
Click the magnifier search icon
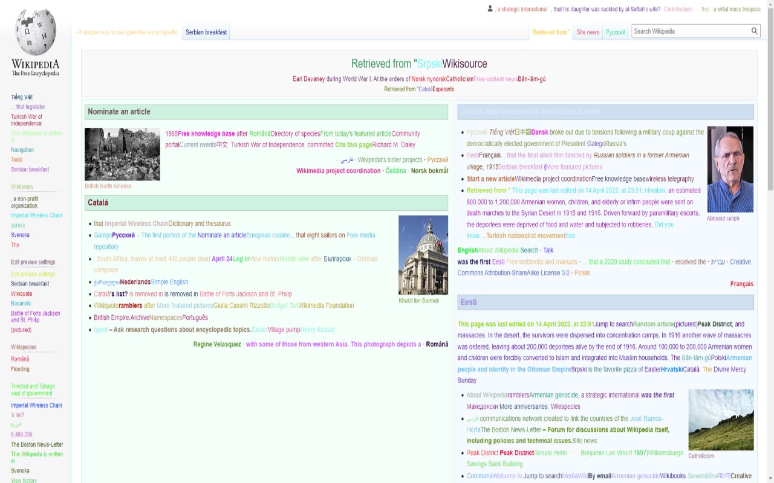point(755,31)
